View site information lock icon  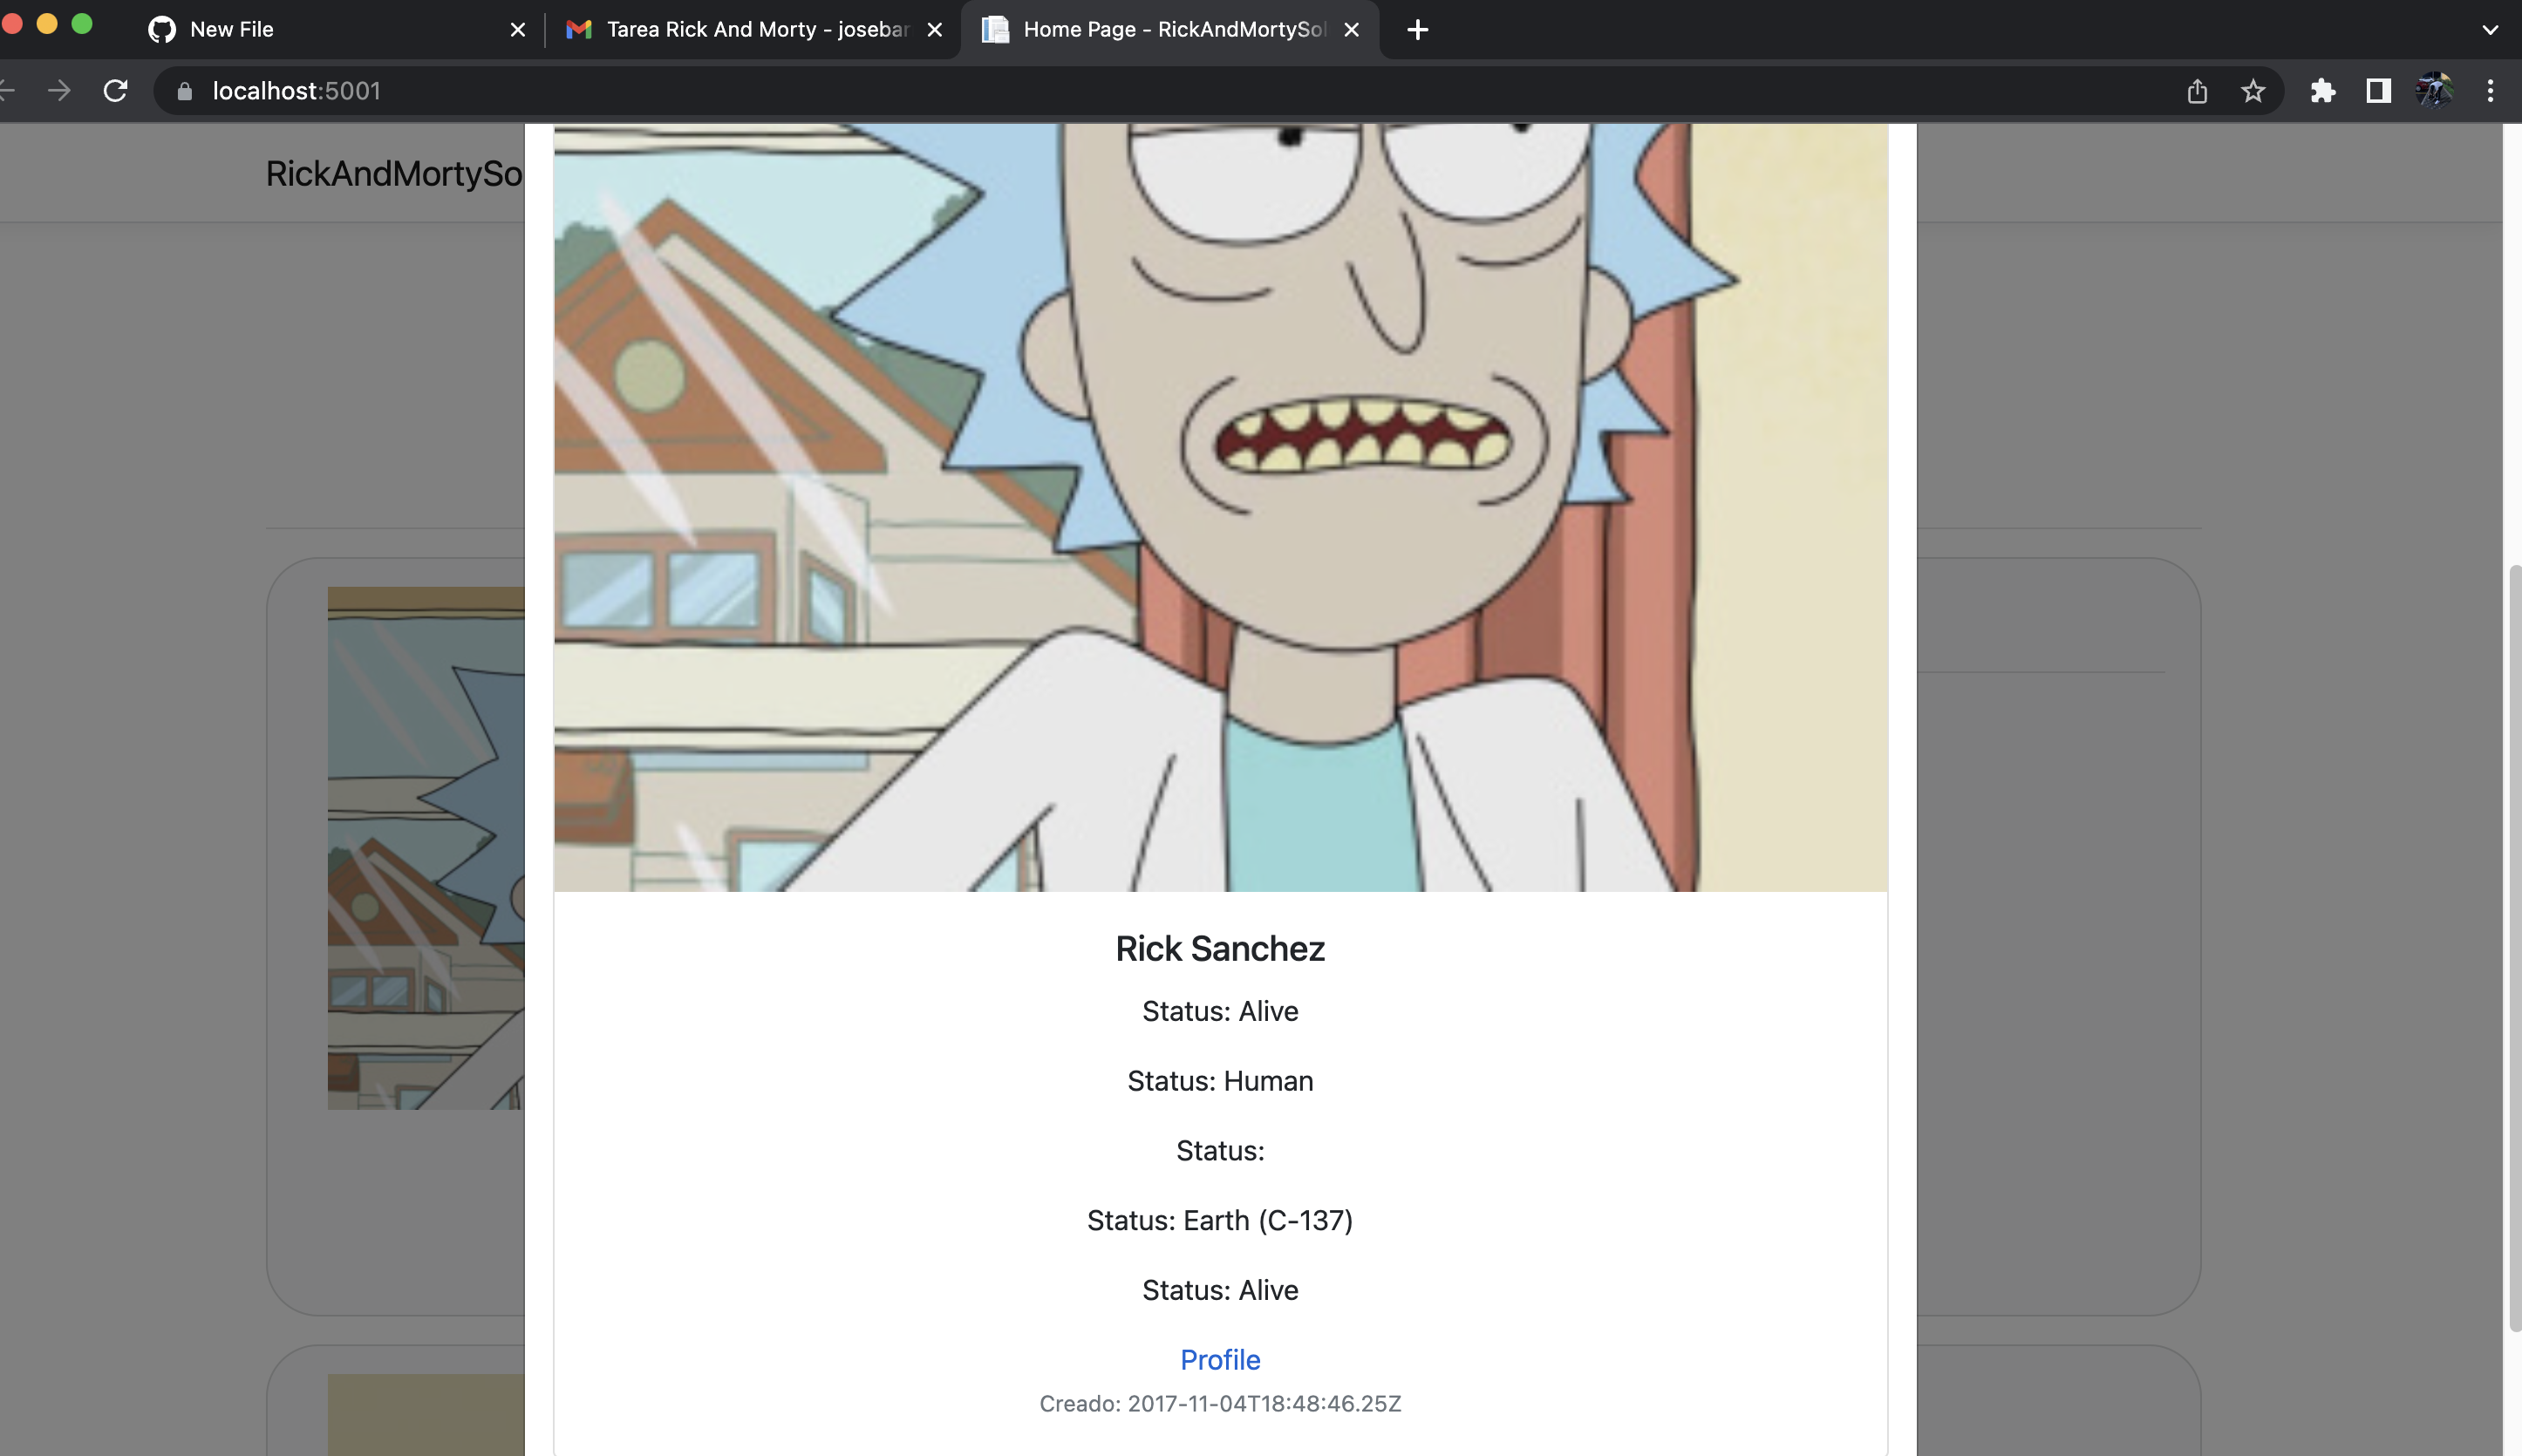pos(184,91)
